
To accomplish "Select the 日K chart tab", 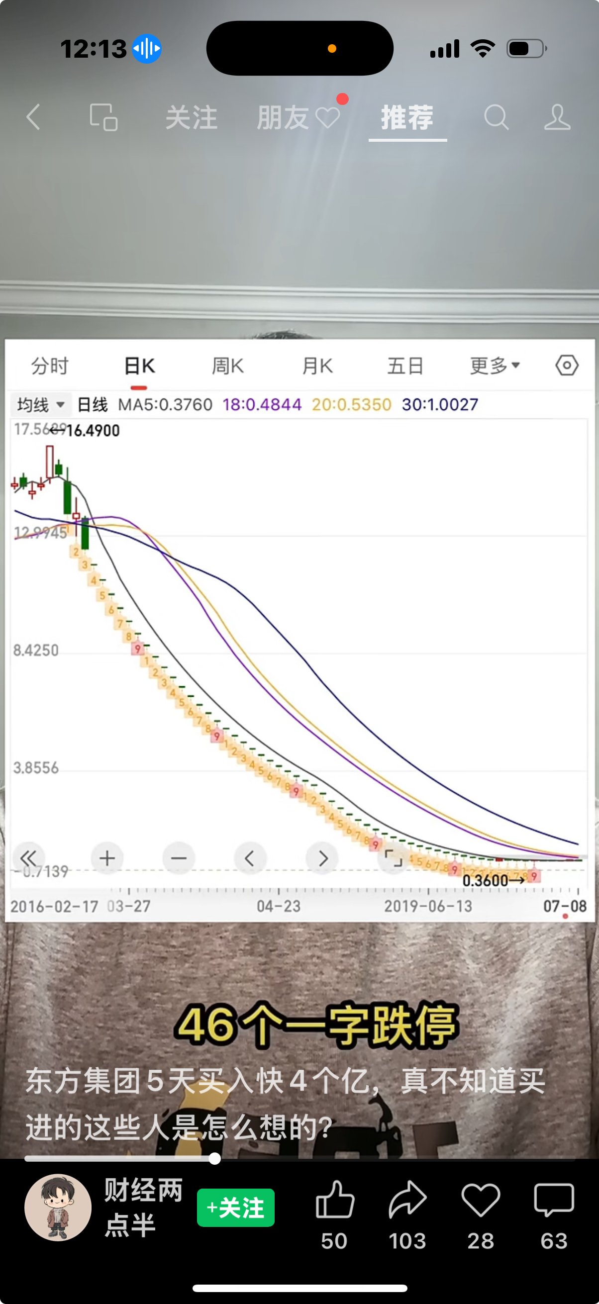I will coord(139,366).
